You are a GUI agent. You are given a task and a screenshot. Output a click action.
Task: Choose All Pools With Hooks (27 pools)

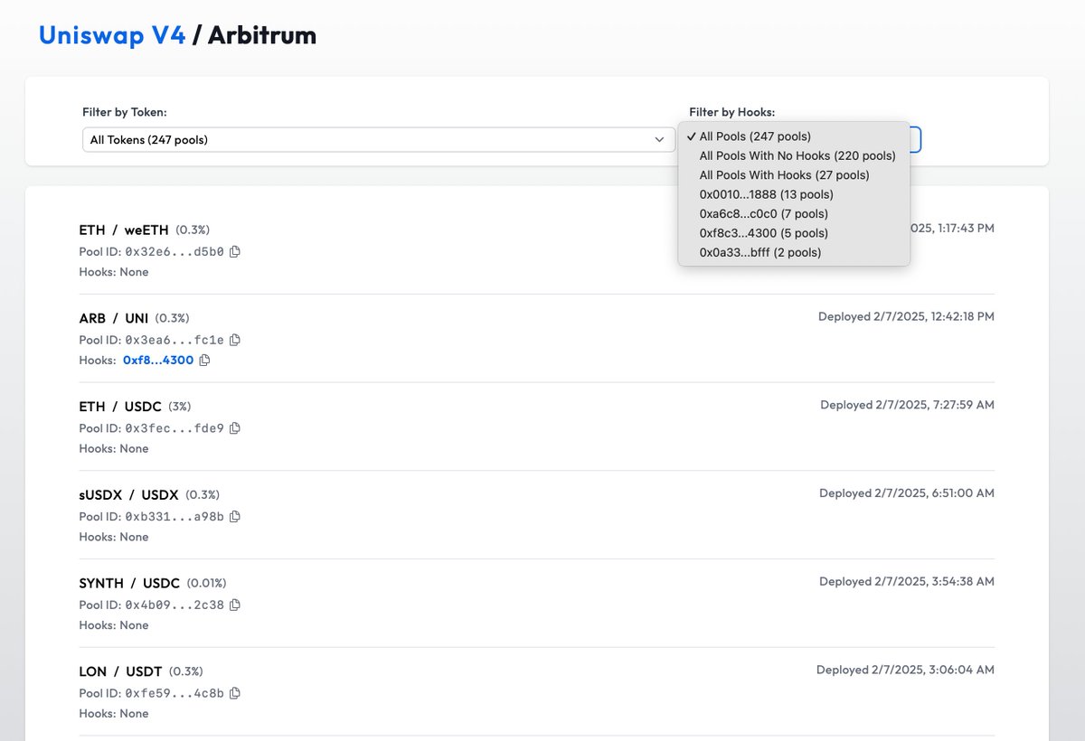click(794, 175)
